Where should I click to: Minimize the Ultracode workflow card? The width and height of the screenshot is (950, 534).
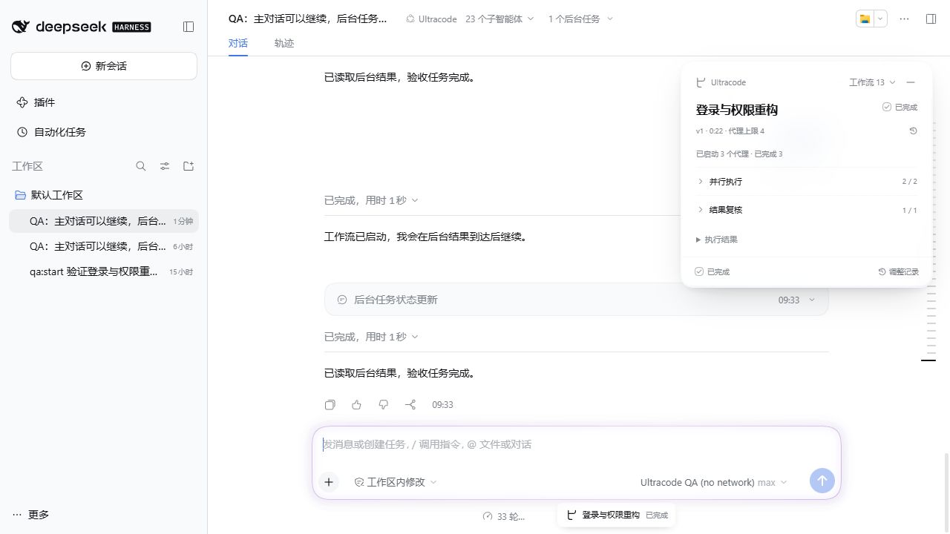[911, 82]
